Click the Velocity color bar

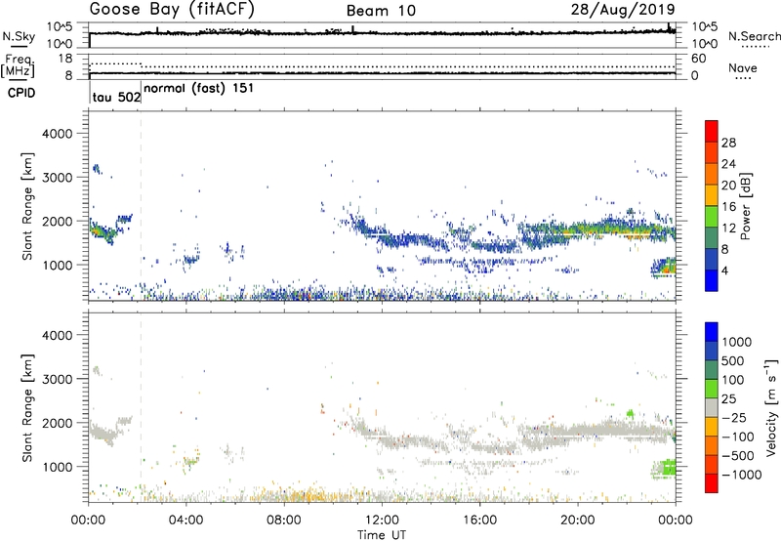tap(712, 407)
